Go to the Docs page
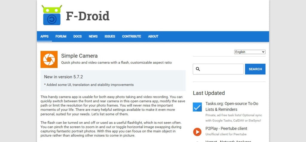This screenshot has width=306, height=142. pos(77,36)
